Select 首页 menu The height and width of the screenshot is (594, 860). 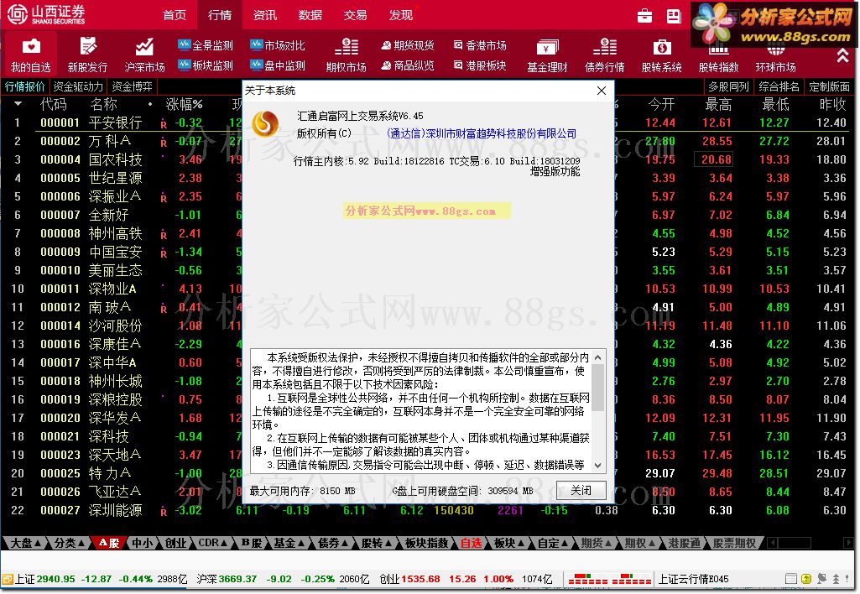click(175, 15)
